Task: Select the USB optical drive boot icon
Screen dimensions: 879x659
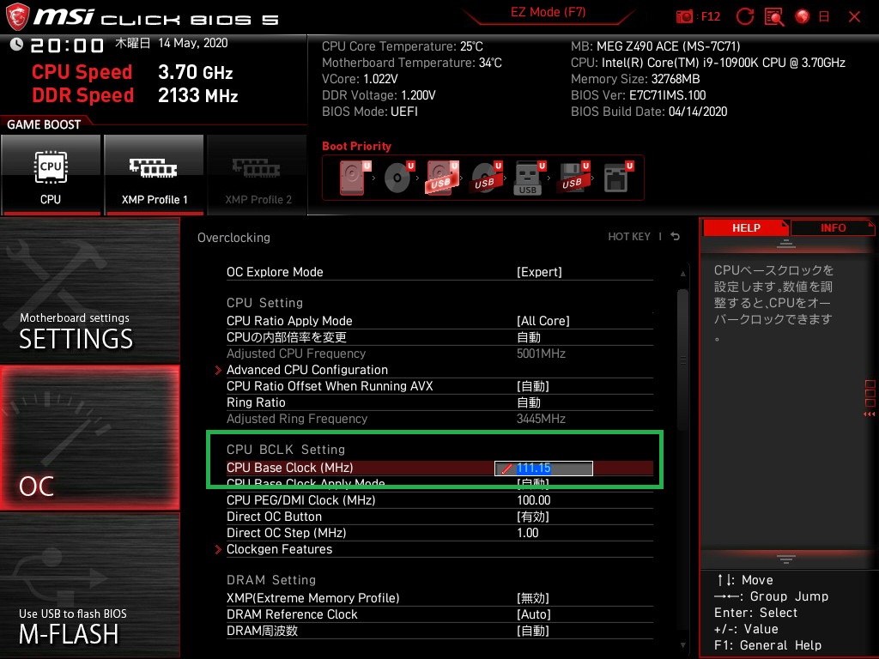Action: coord(487,178)
